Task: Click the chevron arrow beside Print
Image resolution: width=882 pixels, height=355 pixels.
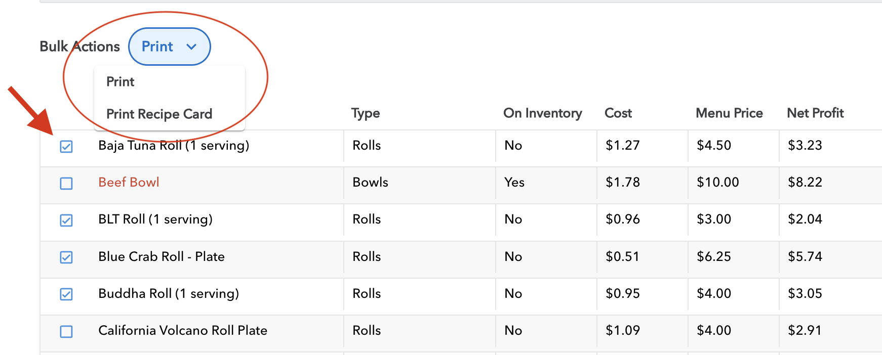Action: coord(191,47)
